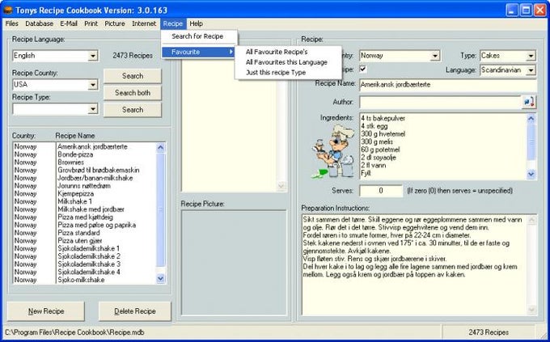Screen dimensions: 550x342
Task: Click the Recipe Name input field
Action: click(x=448, y=85)
